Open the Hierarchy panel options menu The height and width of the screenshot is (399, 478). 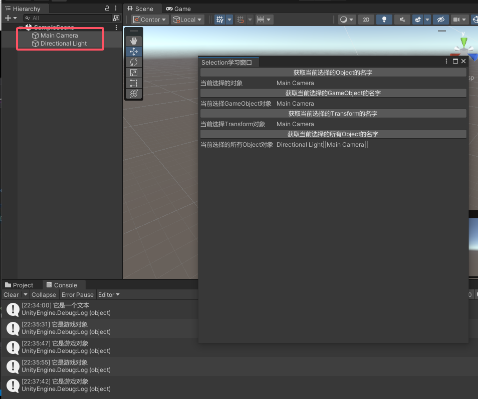click(x=116, y=8)
